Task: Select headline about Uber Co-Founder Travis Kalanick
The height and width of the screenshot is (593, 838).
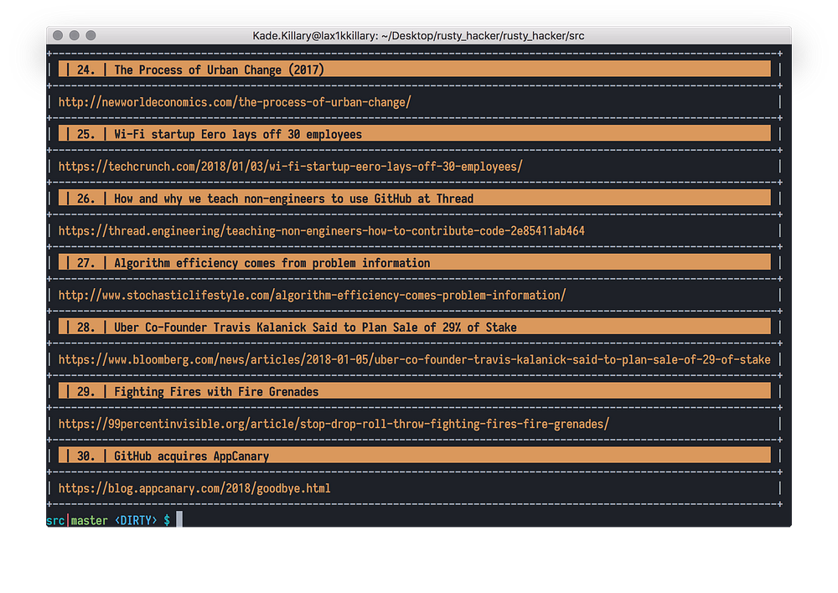Action: 315,327
